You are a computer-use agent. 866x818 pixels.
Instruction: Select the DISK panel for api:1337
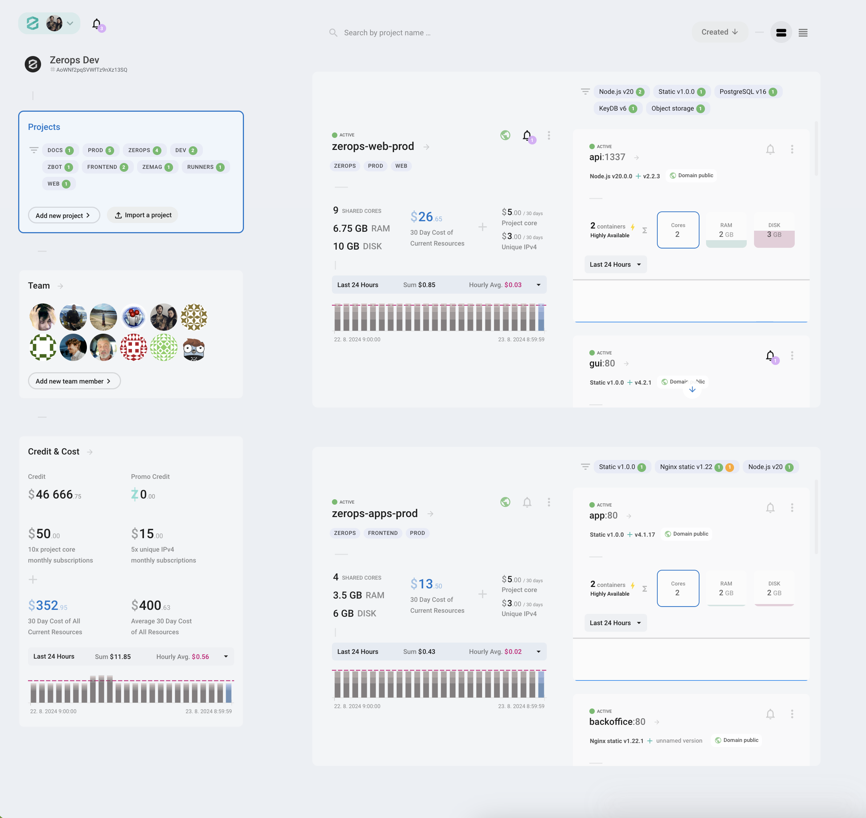click(x=774, y=230)
